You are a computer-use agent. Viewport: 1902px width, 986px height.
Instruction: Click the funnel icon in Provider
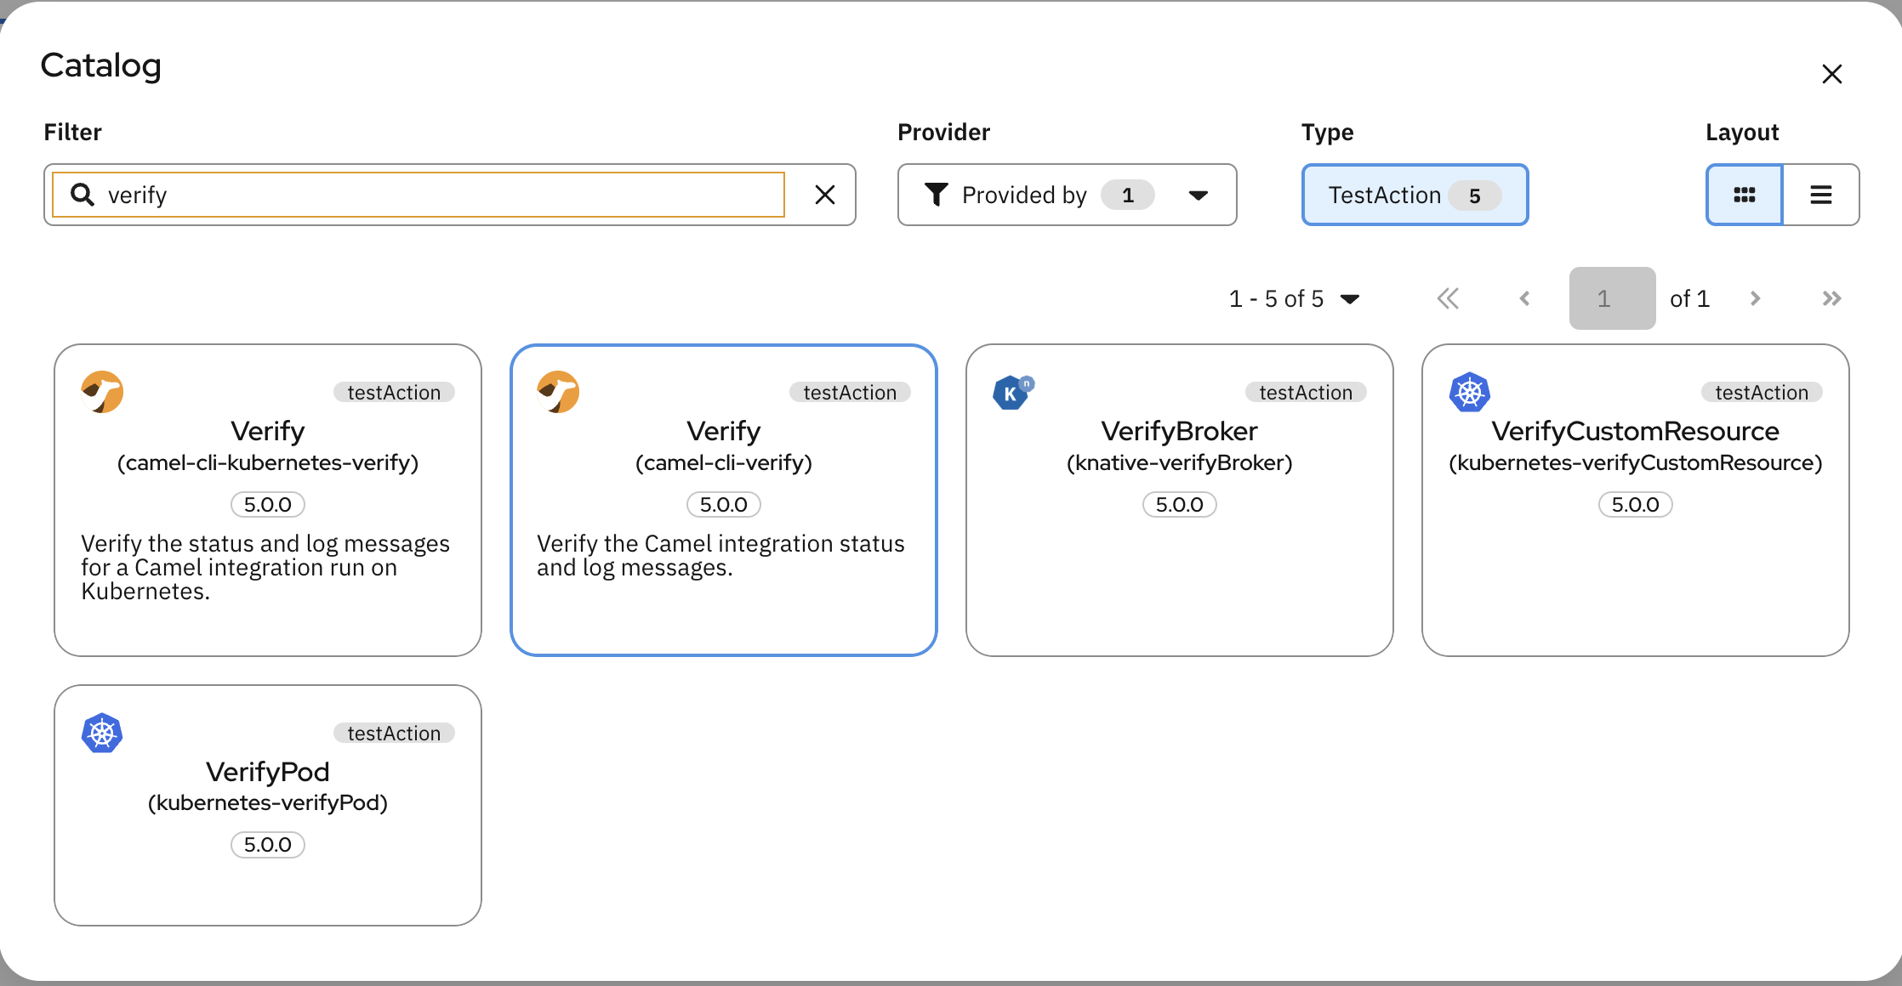(x=936, y=195)
